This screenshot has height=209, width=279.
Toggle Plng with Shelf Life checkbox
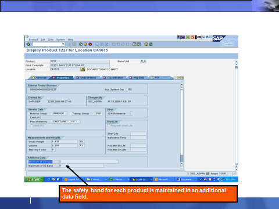(x=109, y=125)
